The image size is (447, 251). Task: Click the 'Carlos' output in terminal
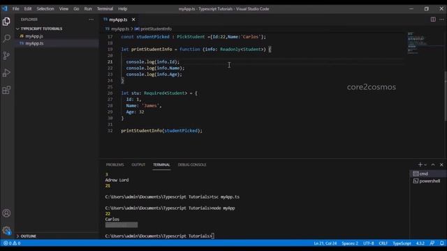click(112, 219)
